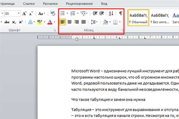Click the heading 'Что такое табуляция и зачем она нужна'

point(108,100)
